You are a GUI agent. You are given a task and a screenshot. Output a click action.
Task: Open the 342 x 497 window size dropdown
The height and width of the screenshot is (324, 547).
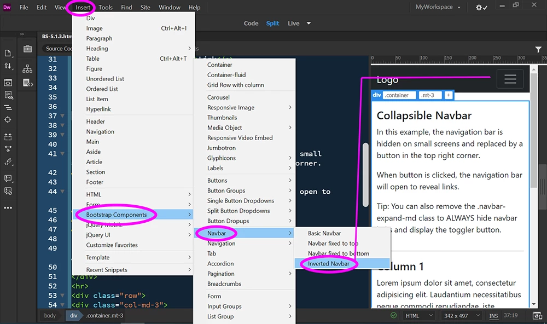tap(462, 316)
